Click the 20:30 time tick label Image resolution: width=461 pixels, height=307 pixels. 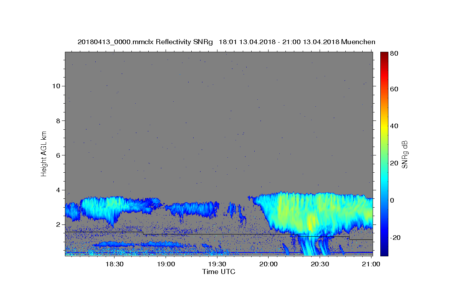[320, 264]
